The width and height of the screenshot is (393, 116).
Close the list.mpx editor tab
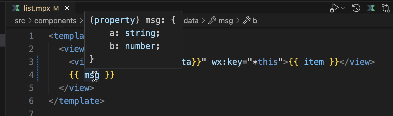tap(67, 8)
